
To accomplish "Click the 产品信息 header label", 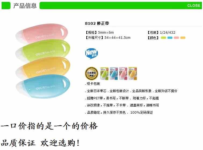I will tap(25, 6).
